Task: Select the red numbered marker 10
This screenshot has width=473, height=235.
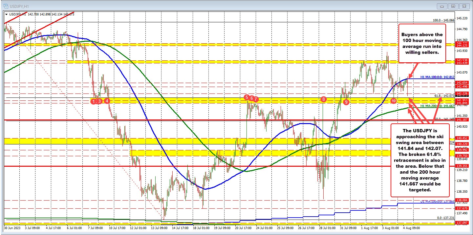Action: coord(394,101)
